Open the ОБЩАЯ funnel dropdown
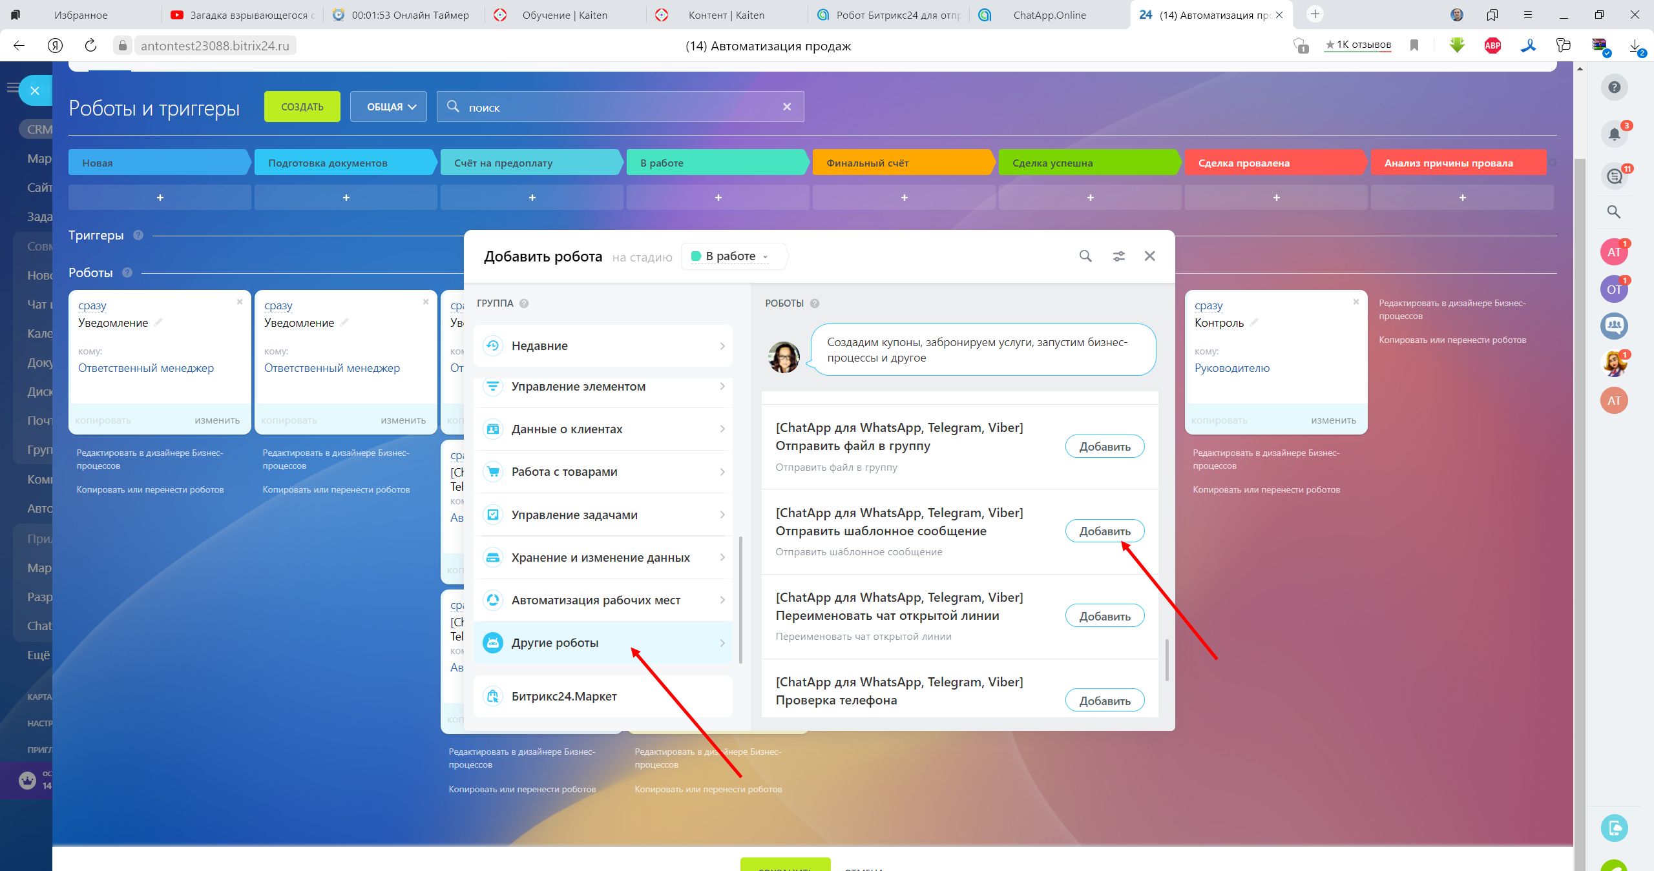The height and width of the screenshot is (871, 1654). click(388, 107)
